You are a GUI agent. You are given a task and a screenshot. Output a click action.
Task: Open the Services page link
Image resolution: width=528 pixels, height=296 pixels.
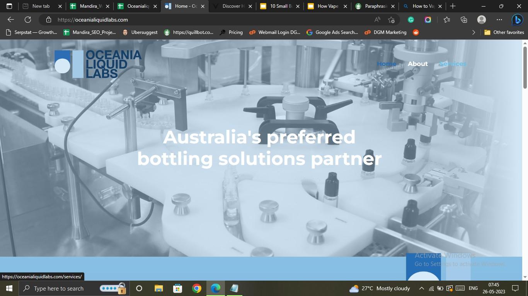[453, 64]
